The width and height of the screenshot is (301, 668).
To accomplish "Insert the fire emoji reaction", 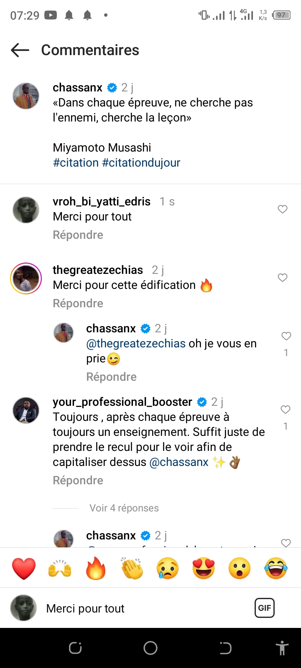I will 96,568.
